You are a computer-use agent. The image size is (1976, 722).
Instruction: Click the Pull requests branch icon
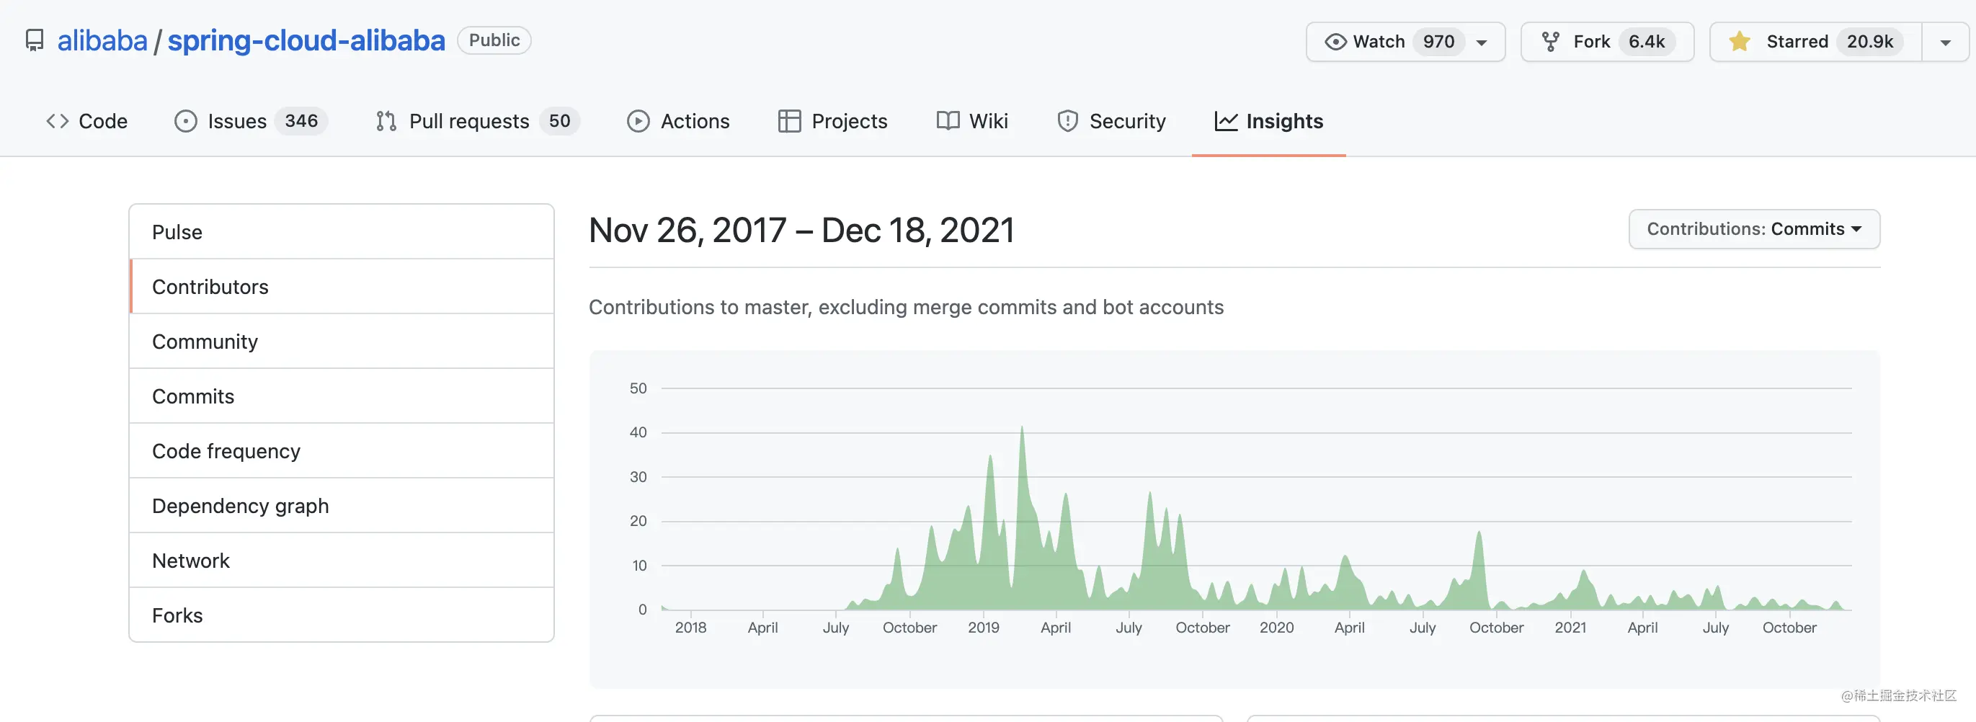[x=386, y=121]
